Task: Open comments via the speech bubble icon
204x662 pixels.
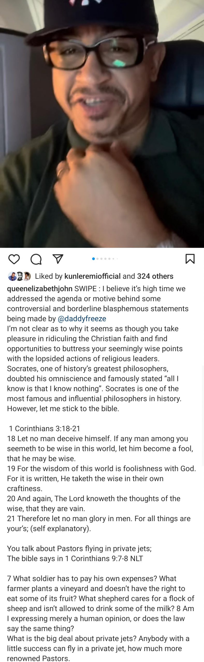Action: coord(36,259)
